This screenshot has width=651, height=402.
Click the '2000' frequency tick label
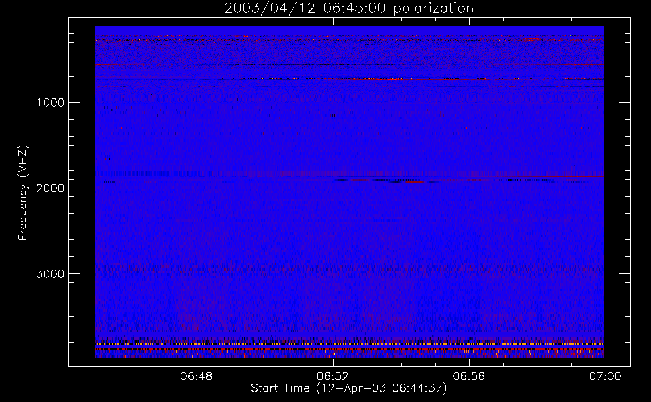pos(50,188)
